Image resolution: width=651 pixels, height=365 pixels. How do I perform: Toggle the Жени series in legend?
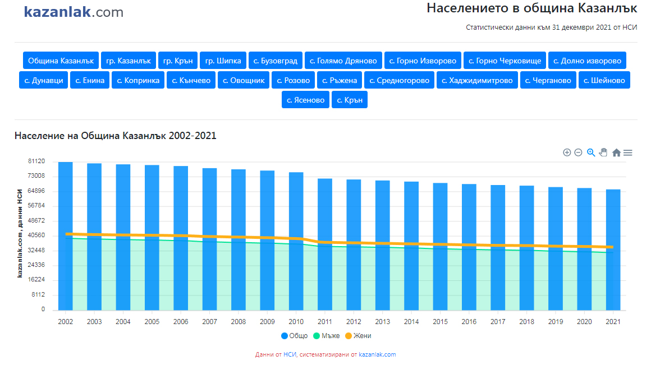coord(357,336)
